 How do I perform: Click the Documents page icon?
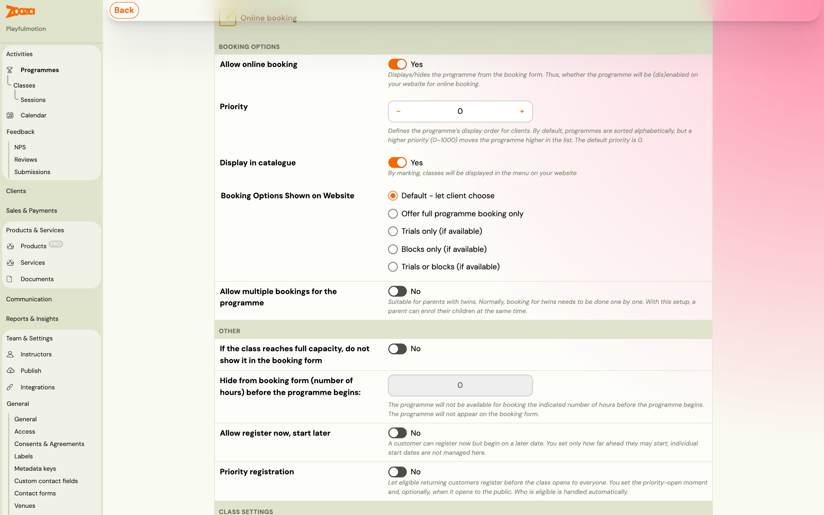coord(10,279)
